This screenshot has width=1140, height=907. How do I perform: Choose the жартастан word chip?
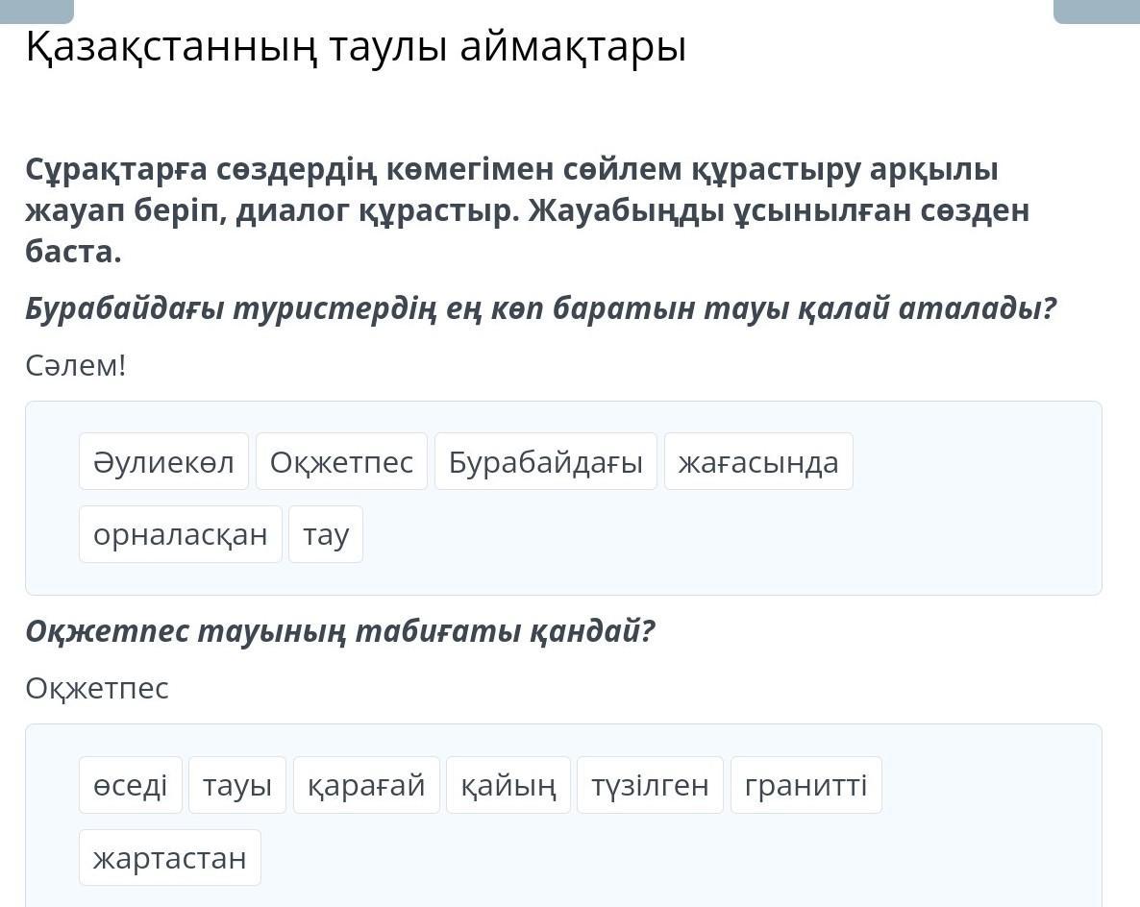169,858
